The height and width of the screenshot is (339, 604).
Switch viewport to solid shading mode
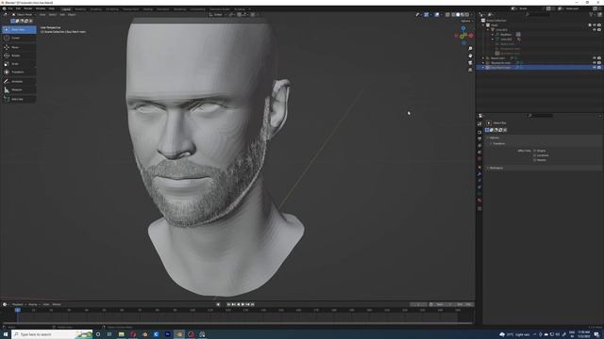pyautogui.click(x=458, y=15)
